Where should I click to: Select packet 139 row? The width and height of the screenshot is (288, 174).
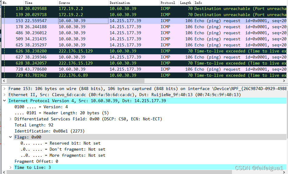coord(144,15)
